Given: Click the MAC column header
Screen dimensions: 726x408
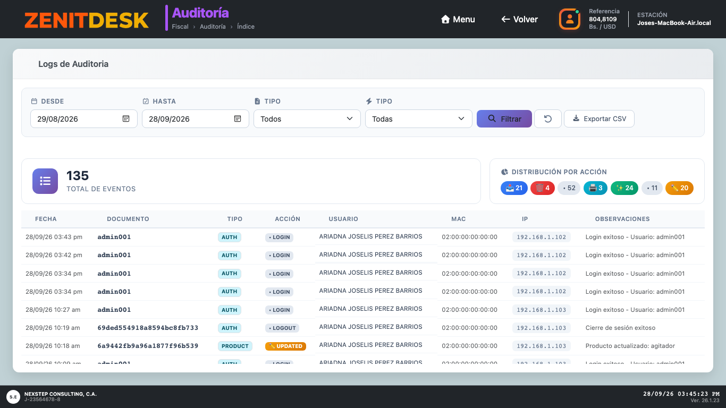Looking at the screenshot, I should [x=459, y=219].
